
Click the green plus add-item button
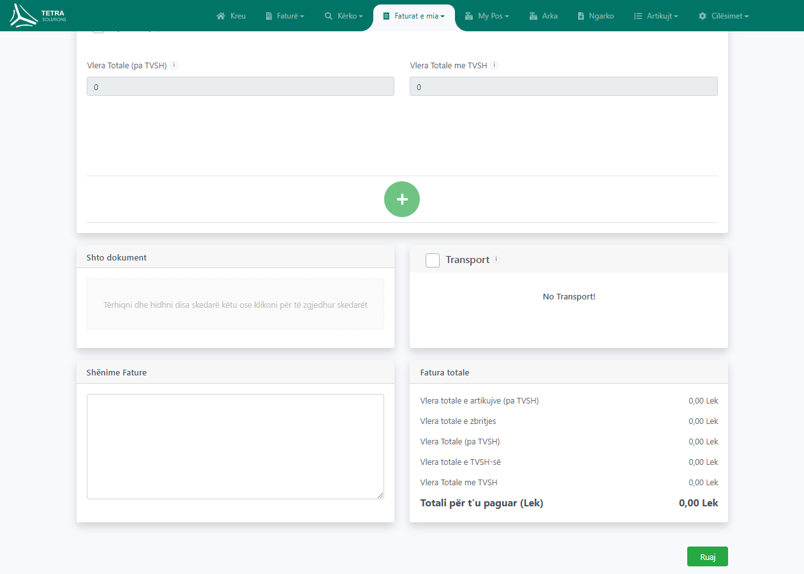pyautogui.click(x=402, y=199)
